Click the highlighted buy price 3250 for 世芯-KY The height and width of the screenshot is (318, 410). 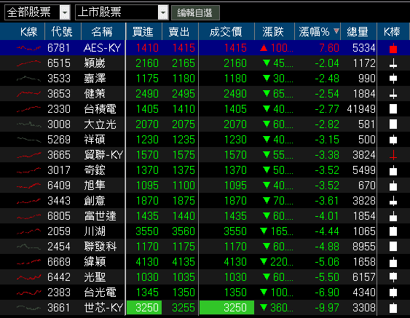[x=144, y=308]
